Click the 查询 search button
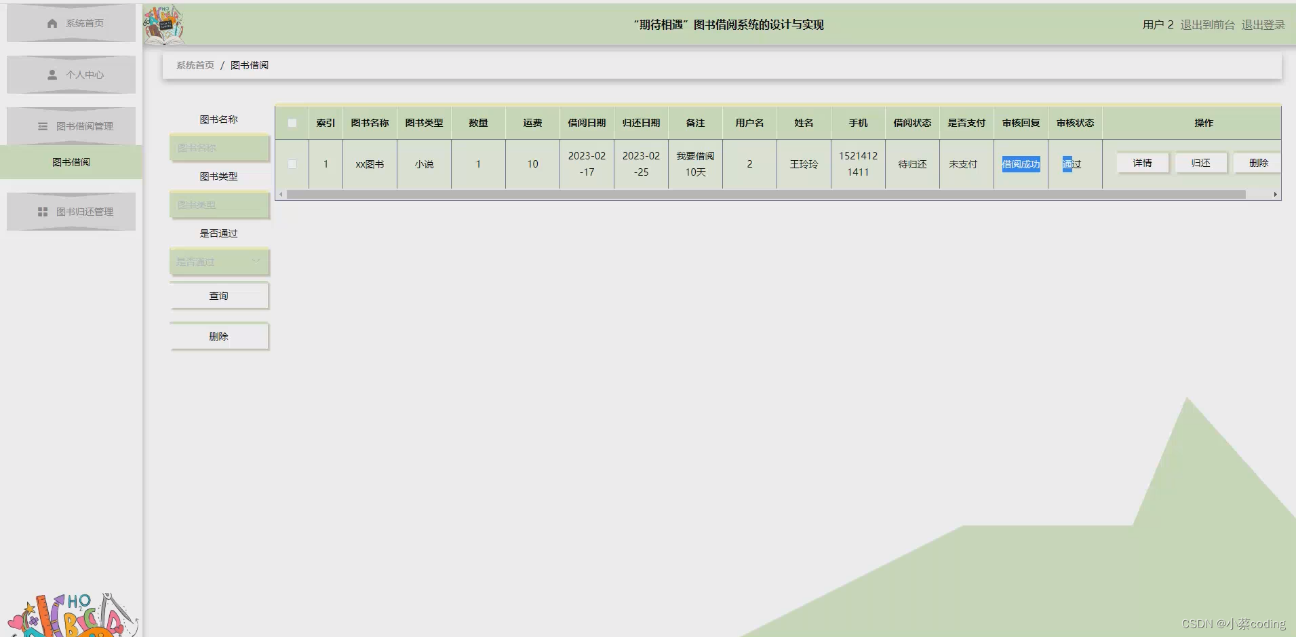The image size is (1296, 637). [x=219, y=296]
